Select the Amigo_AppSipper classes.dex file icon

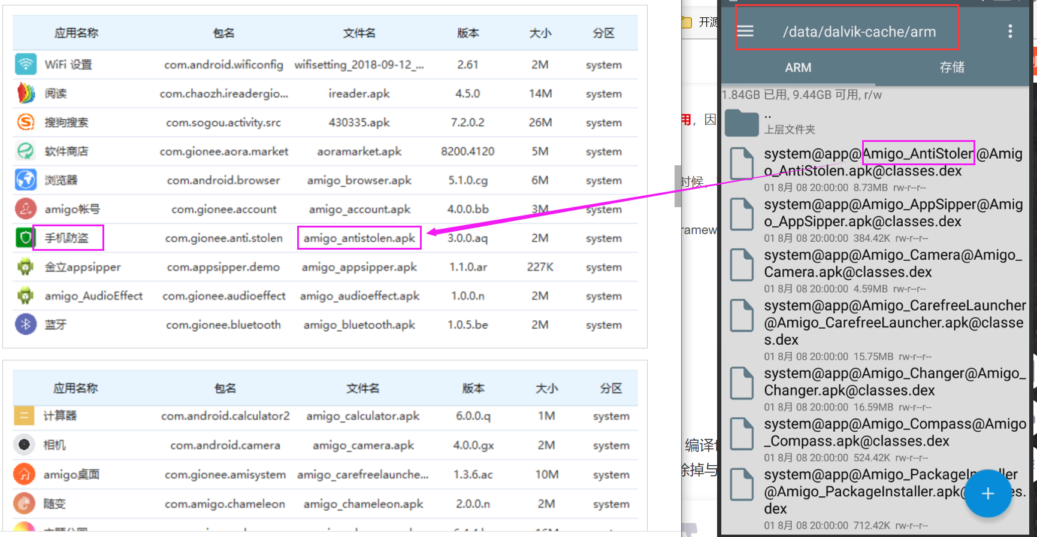coord(742,214)
